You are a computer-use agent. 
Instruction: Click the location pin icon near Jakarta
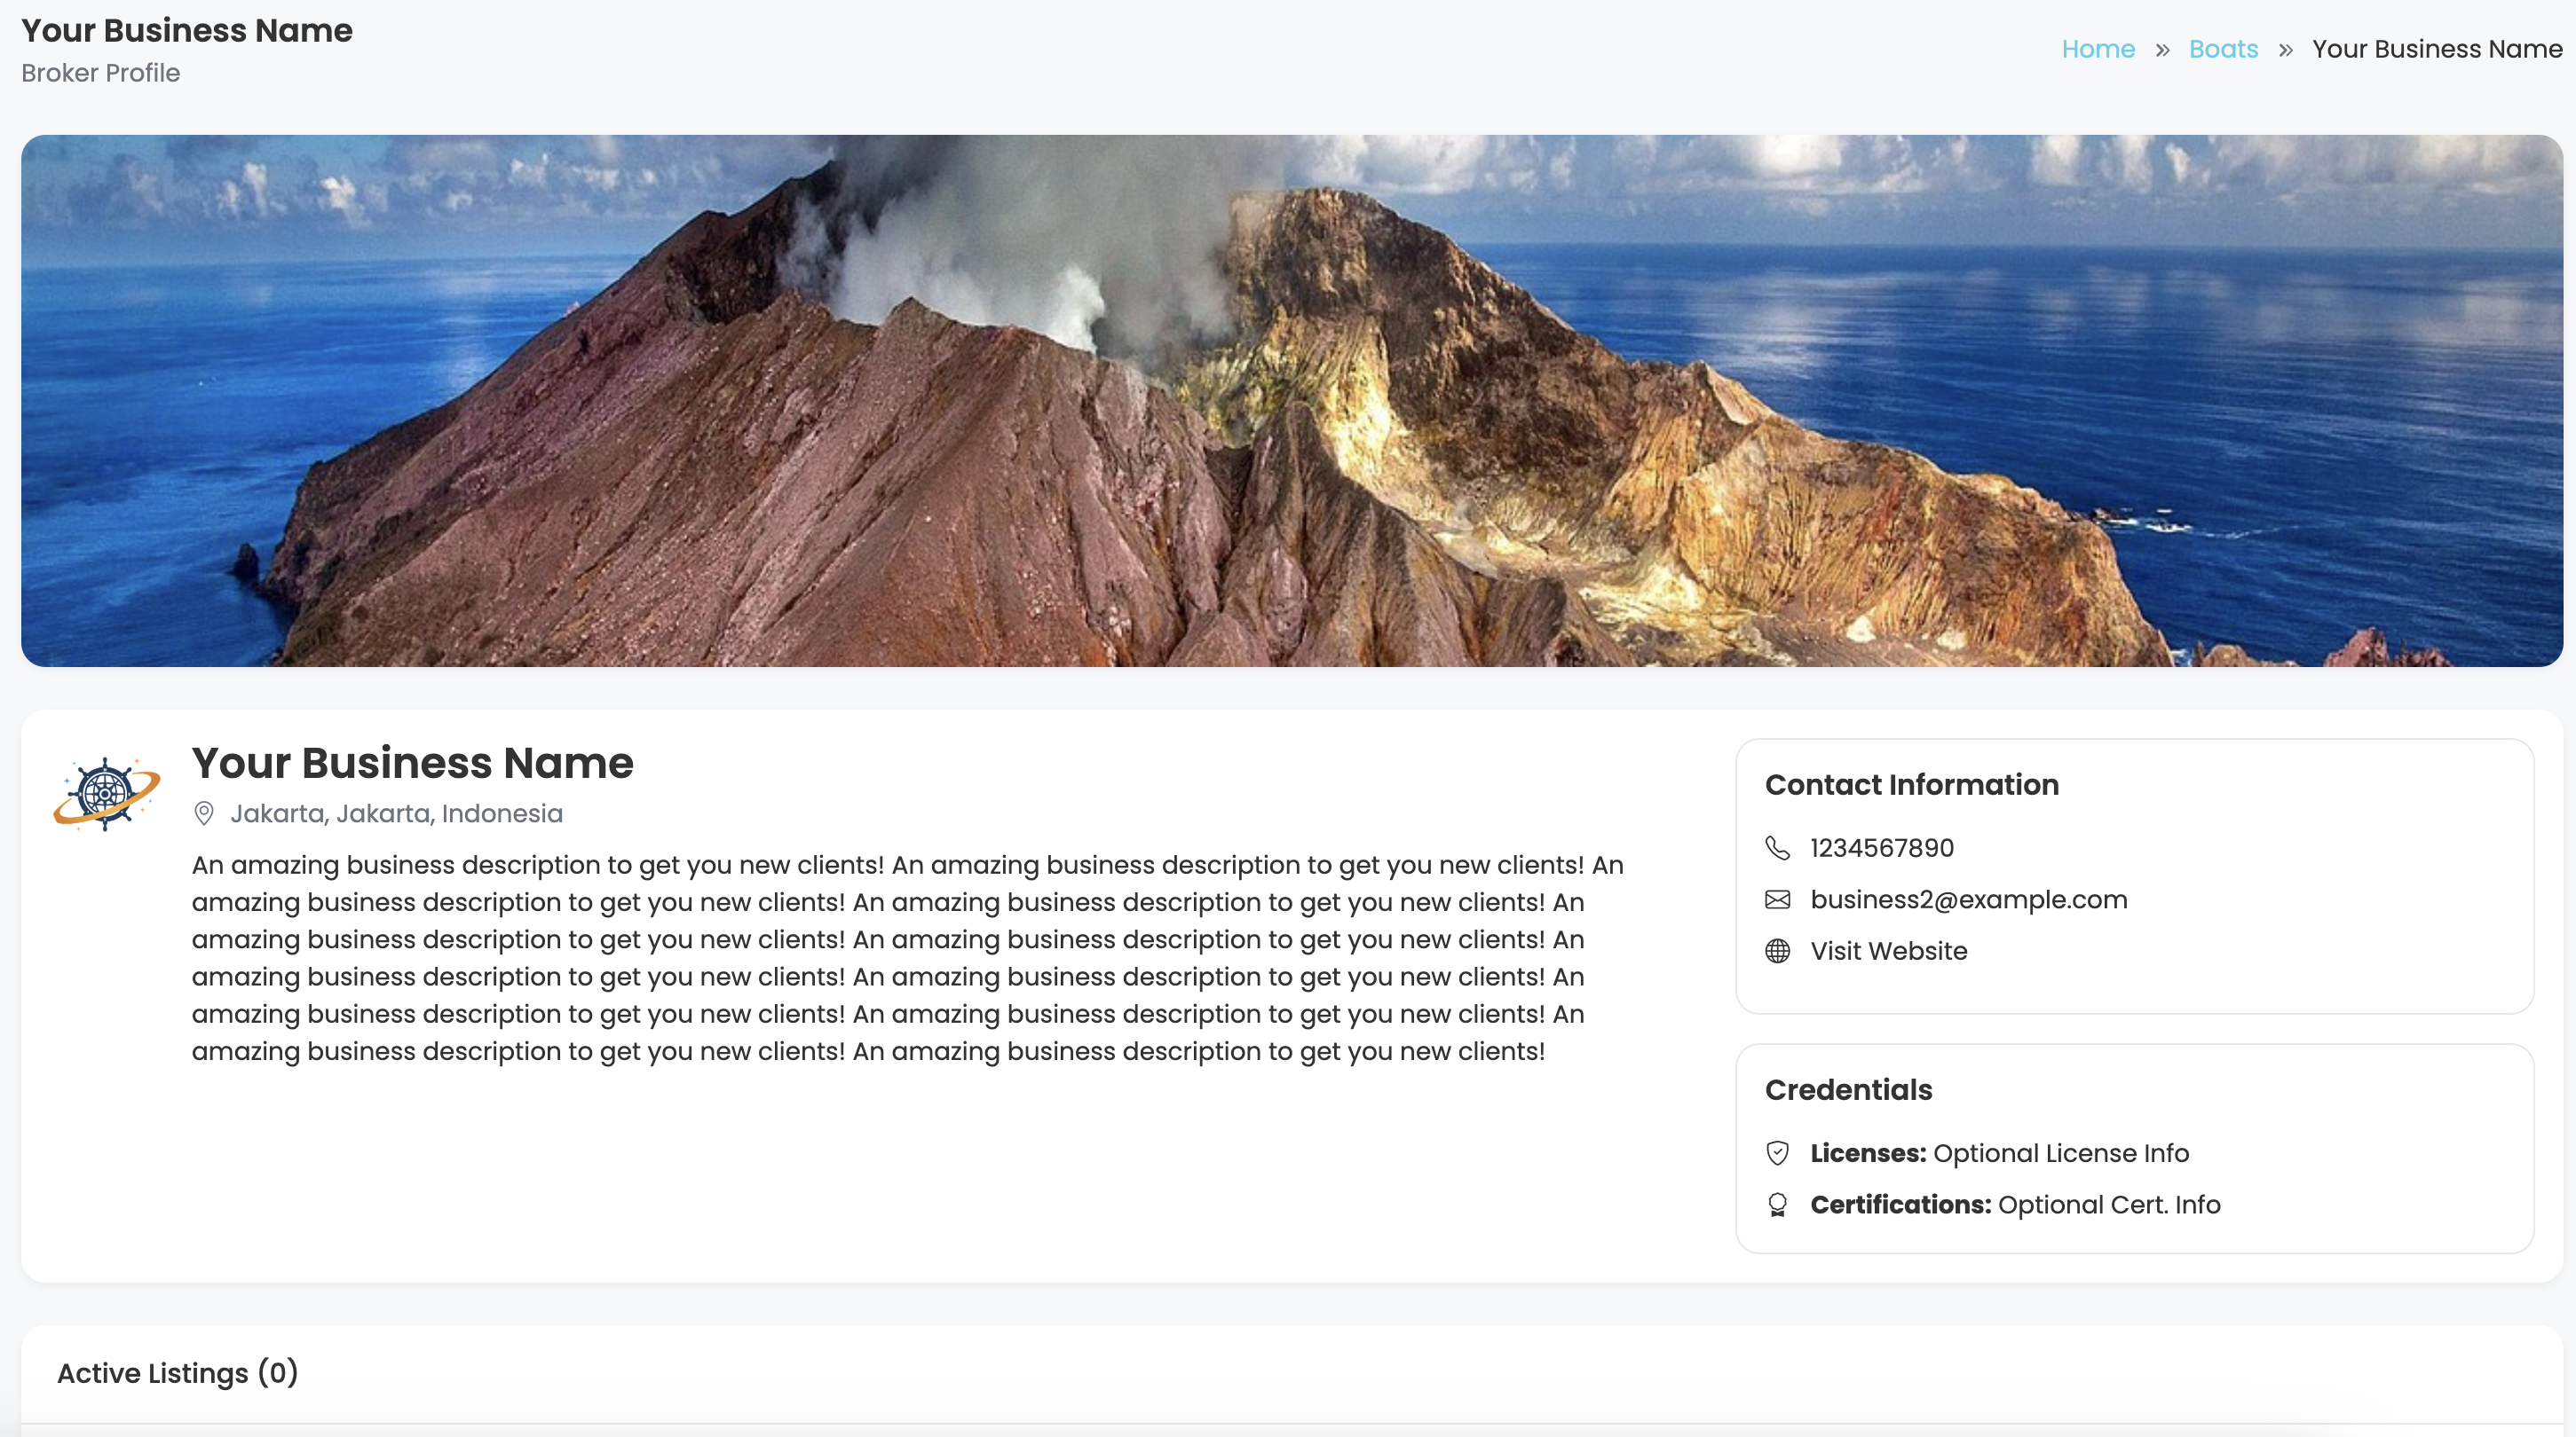click(205, 813)
